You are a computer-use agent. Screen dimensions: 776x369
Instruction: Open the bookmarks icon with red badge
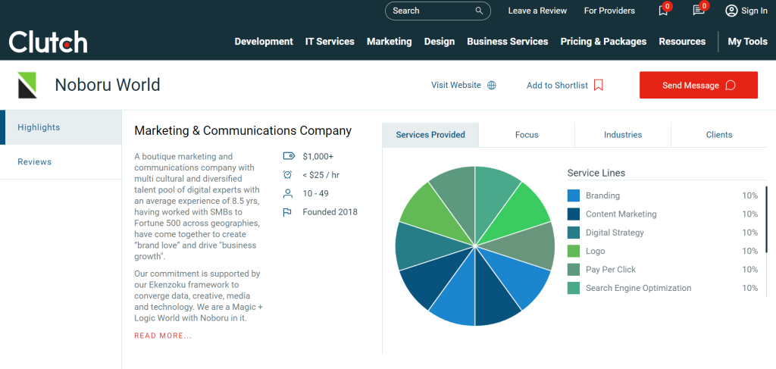(664, 11)
